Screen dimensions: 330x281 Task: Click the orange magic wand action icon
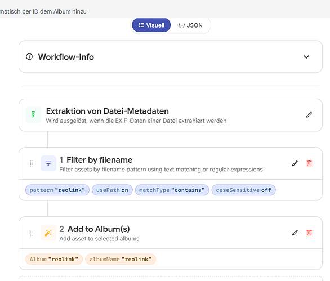pos(48,233)
